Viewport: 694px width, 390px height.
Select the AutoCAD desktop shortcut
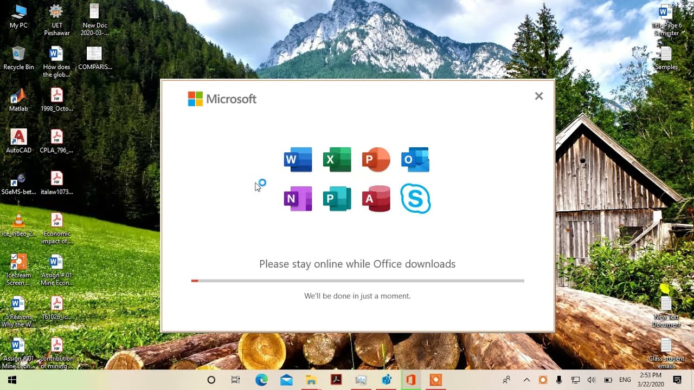18,141
